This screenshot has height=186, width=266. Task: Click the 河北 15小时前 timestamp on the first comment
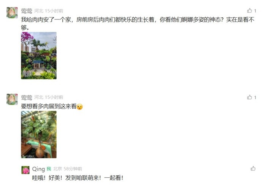49,11
